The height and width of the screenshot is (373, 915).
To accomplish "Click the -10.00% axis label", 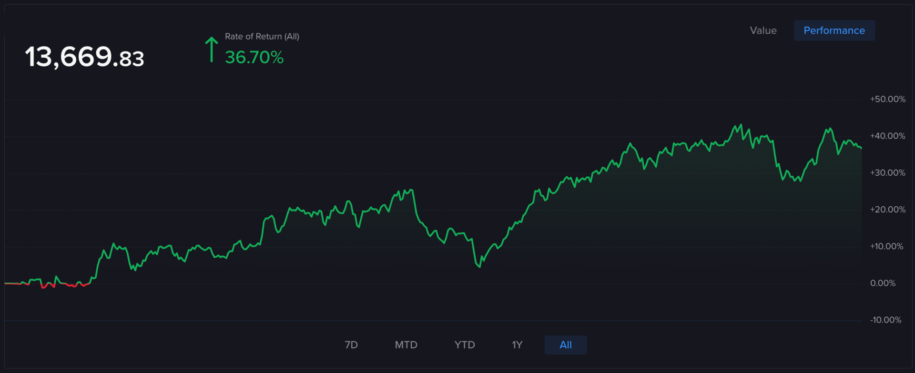I will click(x=885, y=320).
